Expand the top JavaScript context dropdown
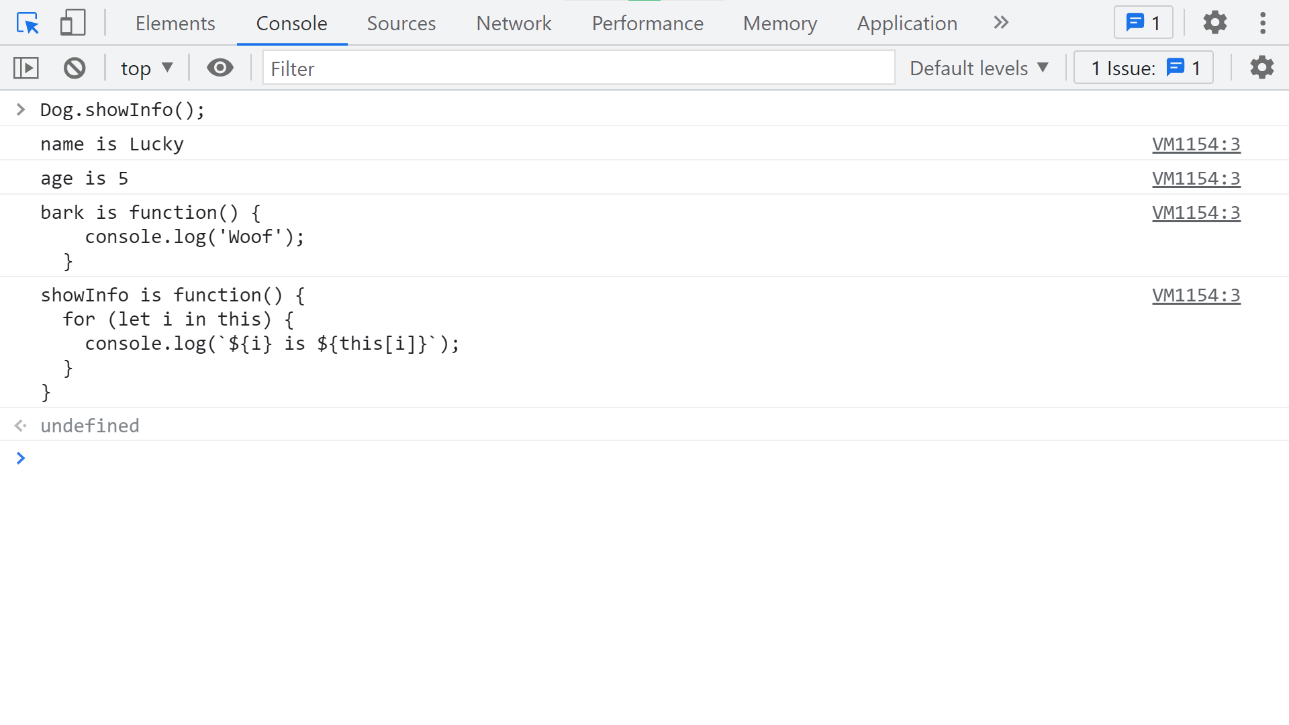Image resolution: width=1289 pixels, height=725 pixels. [146, 68]
